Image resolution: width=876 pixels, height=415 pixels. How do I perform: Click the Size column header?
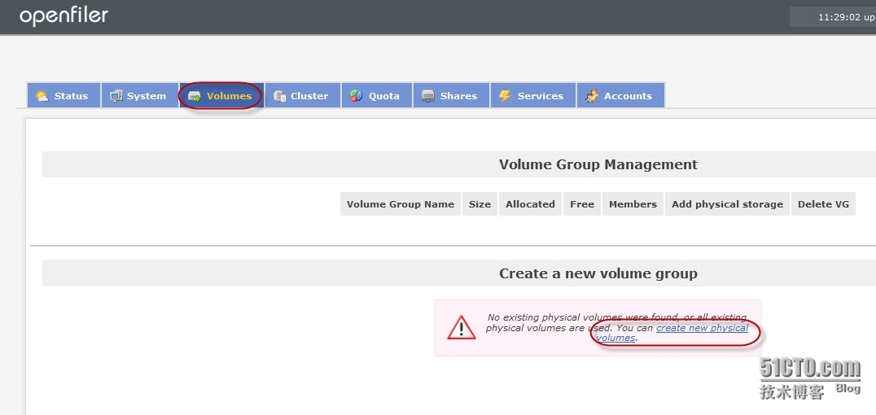(x=480, y=204)
